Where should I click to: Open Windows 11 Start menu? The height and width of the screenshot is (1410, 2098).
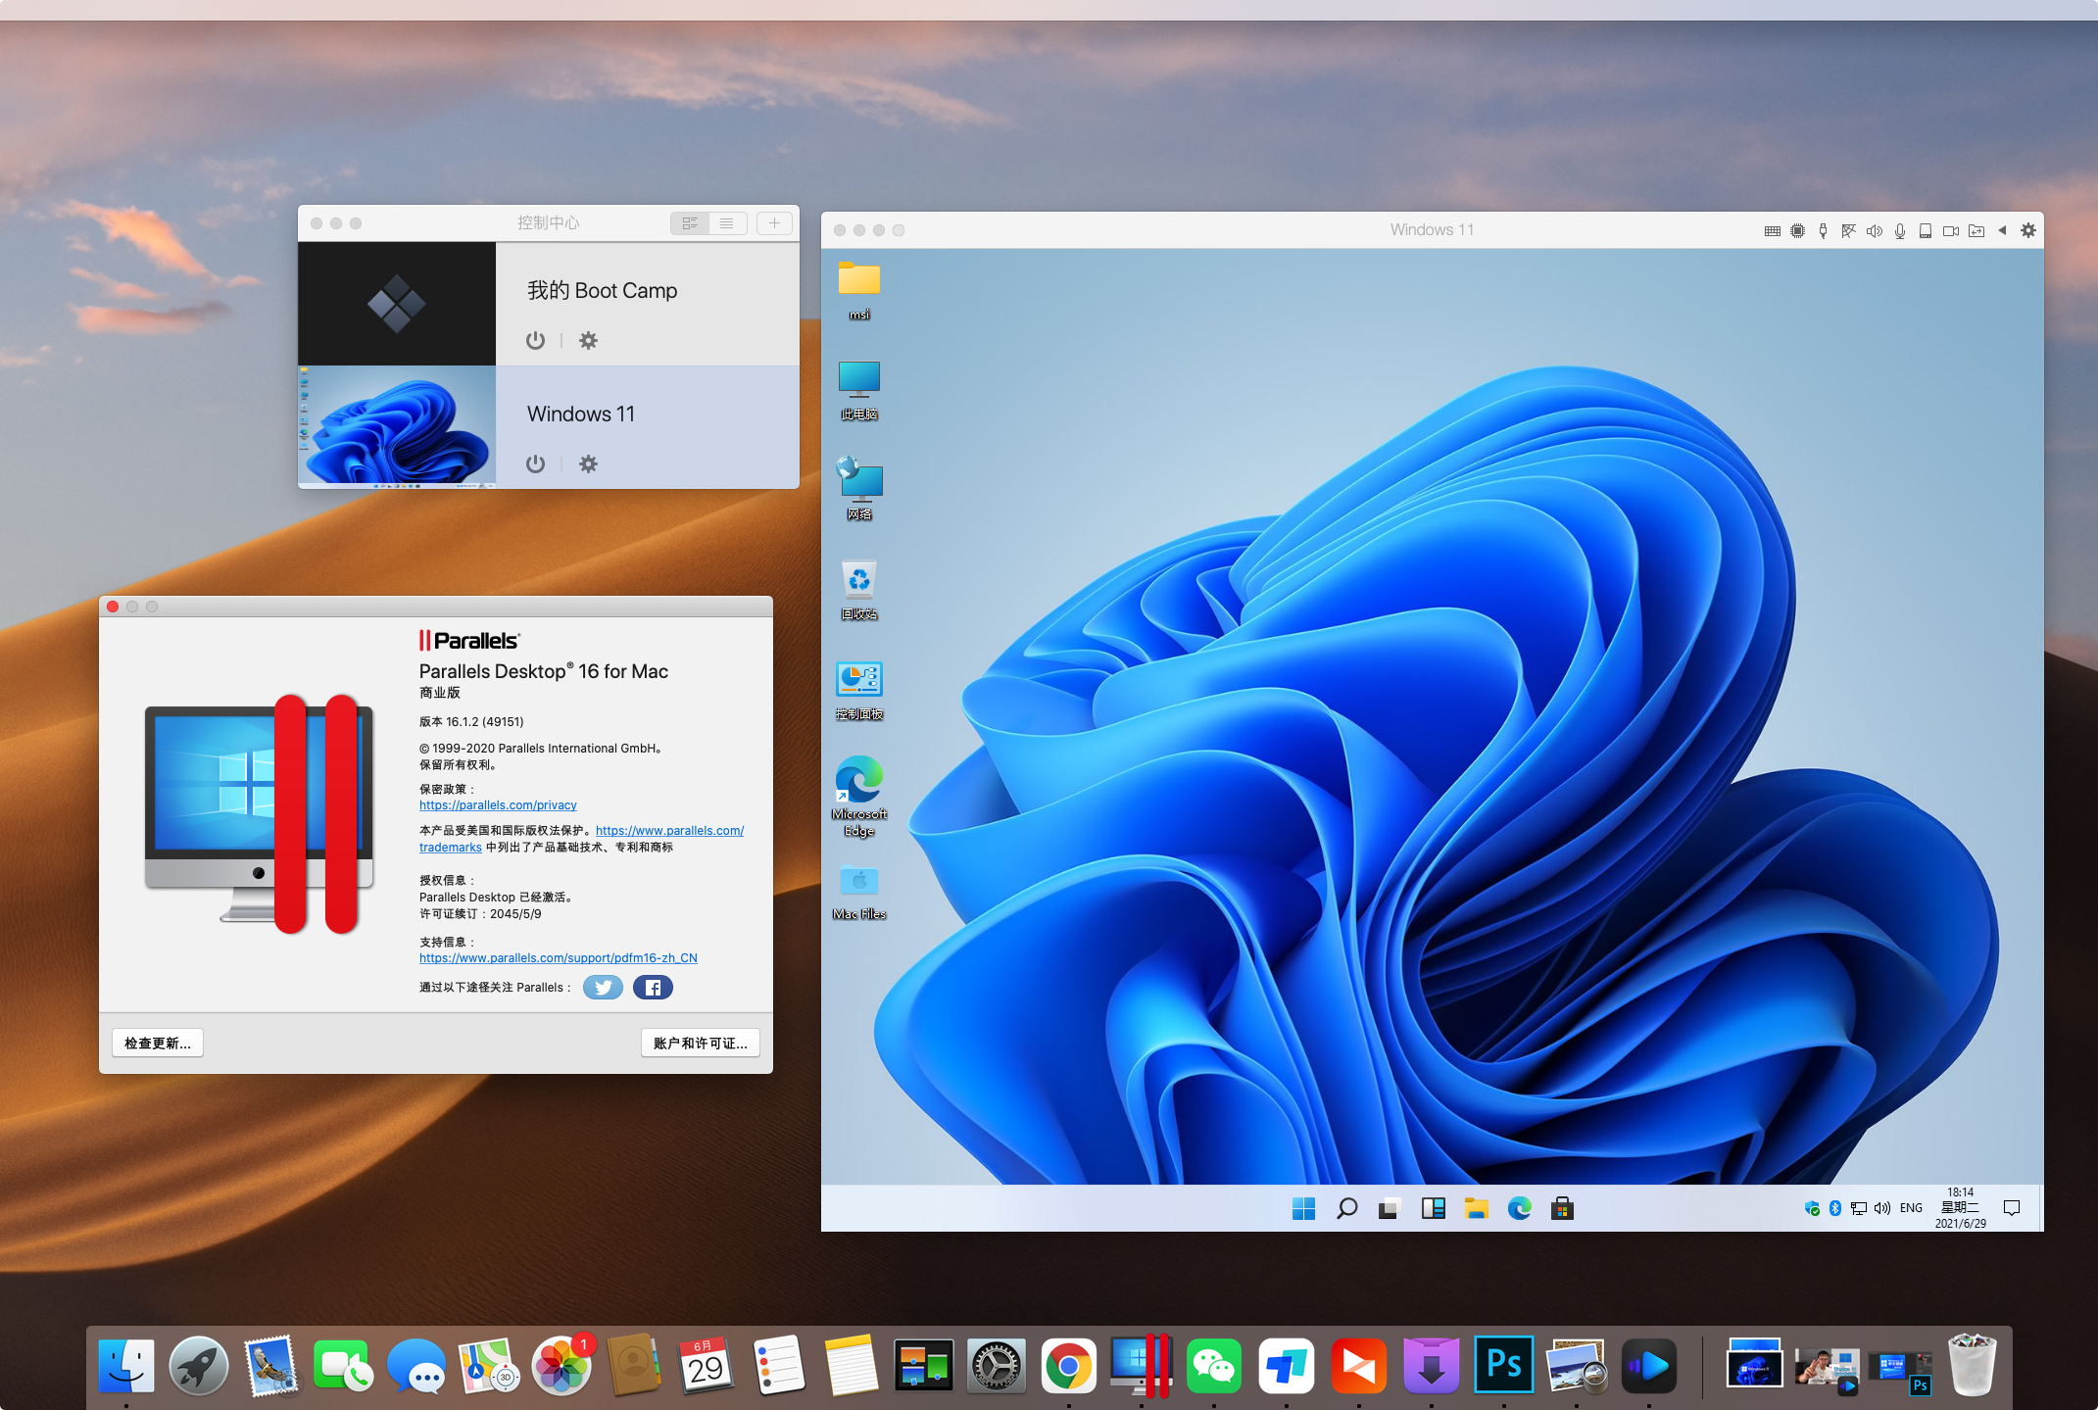coord(1303,1209)
